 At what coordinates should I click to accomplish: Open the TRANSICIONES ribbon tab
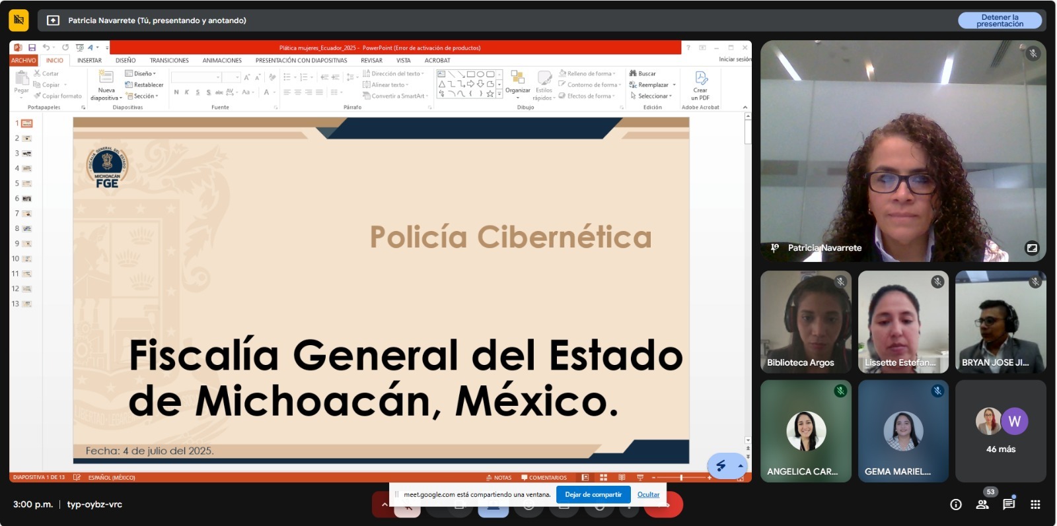click(x=169, y=60)
